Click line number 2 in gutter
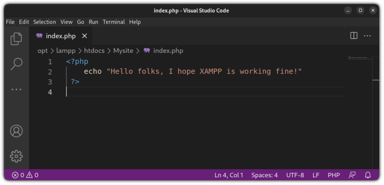 [50, 72]
